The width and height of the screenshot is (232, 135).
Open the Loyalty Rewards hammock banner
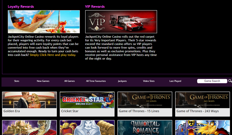click(x=44, y=22)
